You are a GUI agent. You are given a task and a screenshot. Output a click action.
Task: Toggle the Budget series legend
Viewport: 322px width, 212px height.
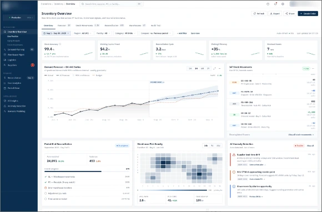pyautogui.click(x=97, y=75)
